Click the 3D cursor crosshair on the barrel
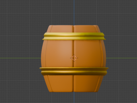 click(74, 58)
